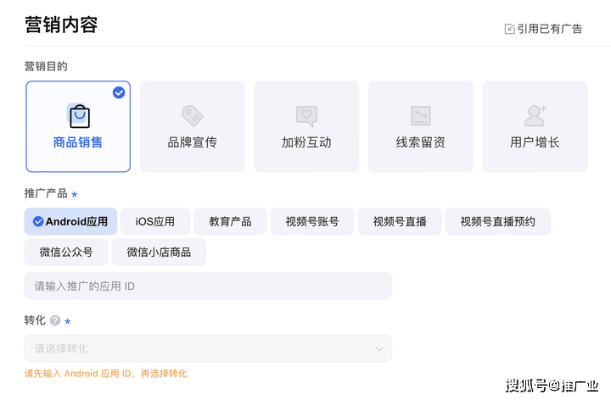
Task: Click the 引用已有广告 edit icon
Action: [x=509, y=29]
